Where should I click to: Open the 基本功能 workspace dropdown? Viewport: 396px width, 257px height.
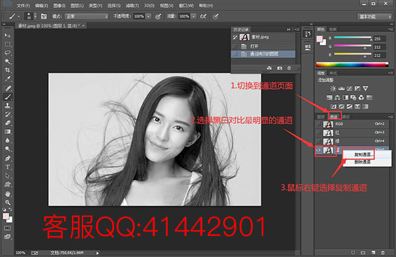tap(374, 16)
